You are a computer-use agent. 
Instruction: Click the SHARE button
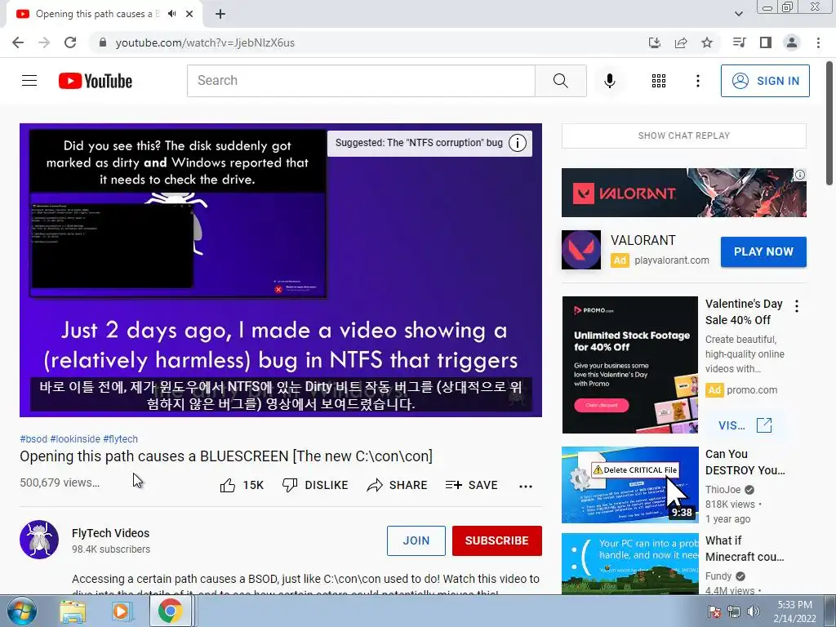tap(398, 485)
